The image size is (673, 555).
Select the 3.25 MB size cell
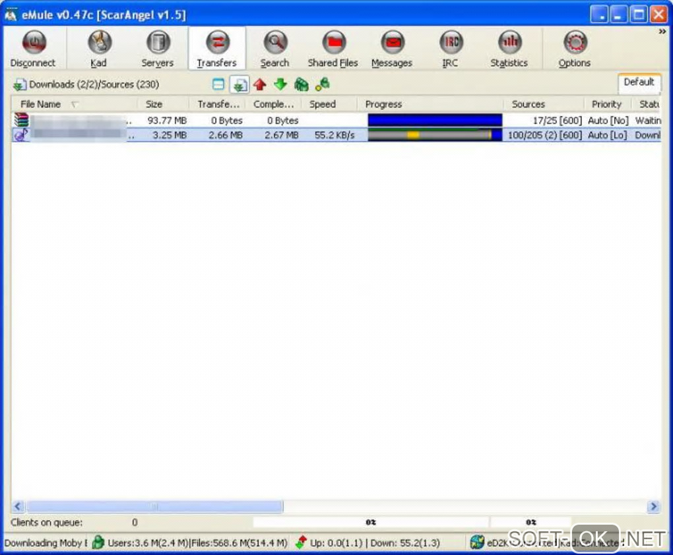point(170,135)
